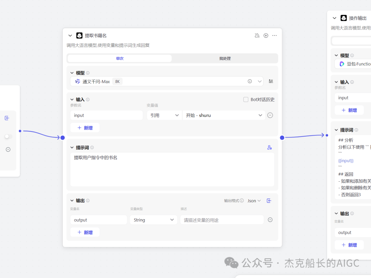Collapse the 输出 section in 提取书籍名
The height and width of the screenshot is (278, 371).
click(x=72, y=201)
